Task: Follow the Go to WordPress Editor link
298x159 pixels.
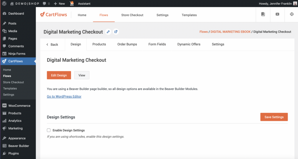Action: coord(64,97)
